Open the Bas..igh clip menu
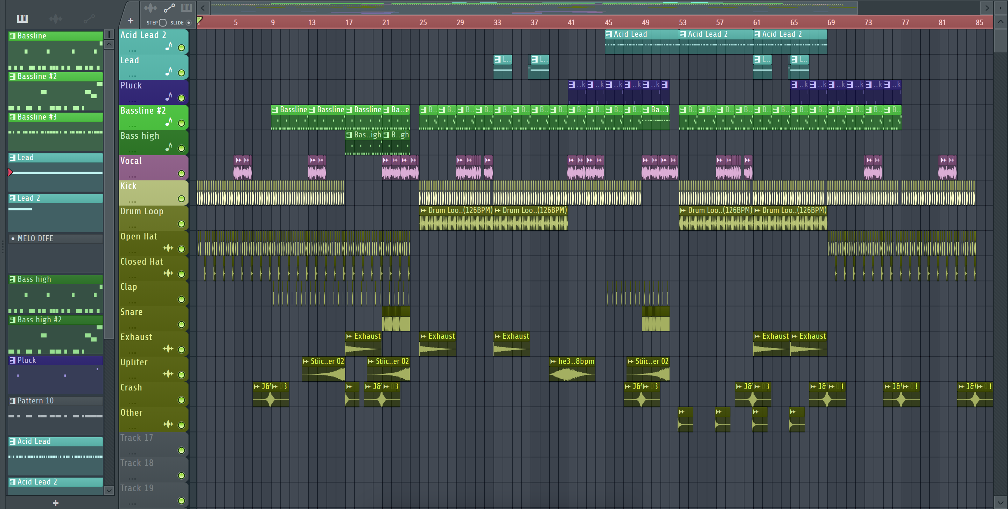This screenshot has width=1008, height=509. click(x=349, y=135)
